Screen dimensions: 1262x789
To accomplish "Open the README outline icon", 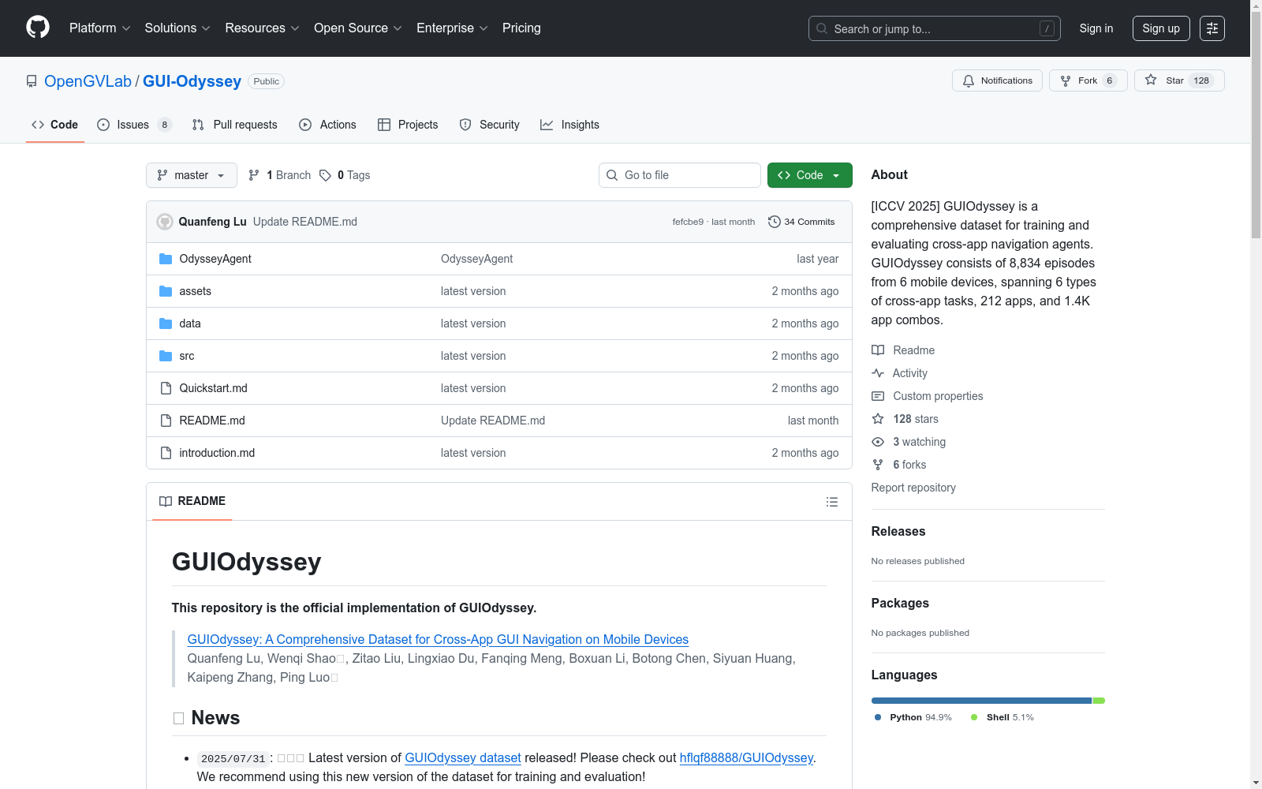I will [831, 502].
